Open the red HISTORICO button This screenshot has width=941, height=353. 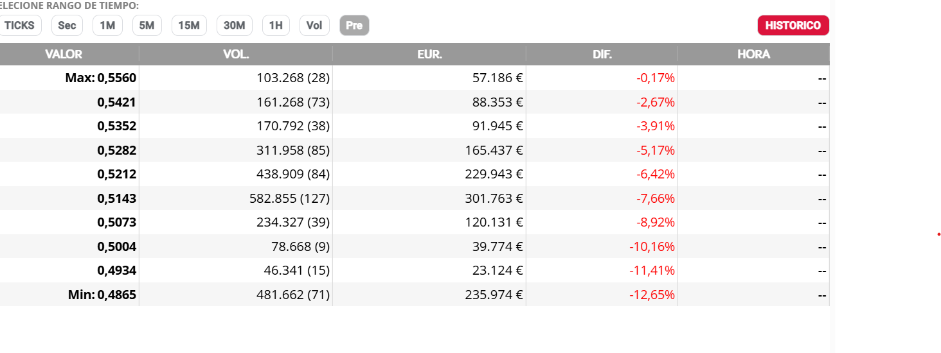(x=793, y=26)
